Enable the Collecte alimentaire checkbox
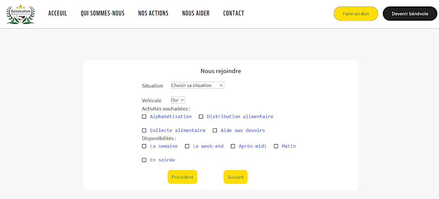Viewport: 439px width, 199px height. point(144,130)
